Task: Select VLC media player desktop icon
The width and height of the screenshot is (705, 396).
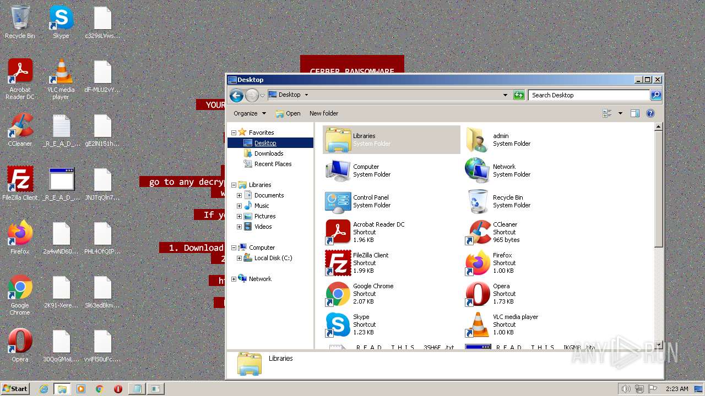Action: 61,79
